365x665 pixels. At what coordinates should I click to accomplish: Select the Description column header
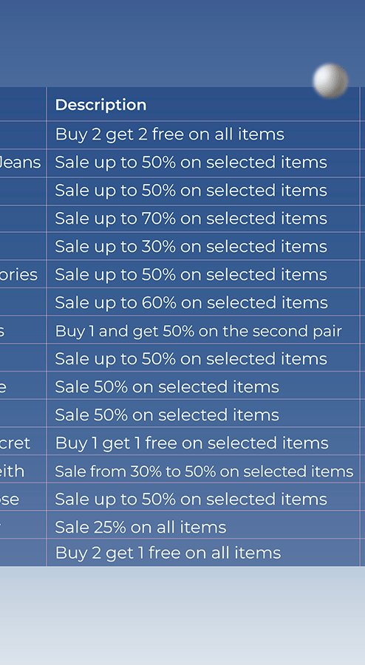click(x=100, y=105)
